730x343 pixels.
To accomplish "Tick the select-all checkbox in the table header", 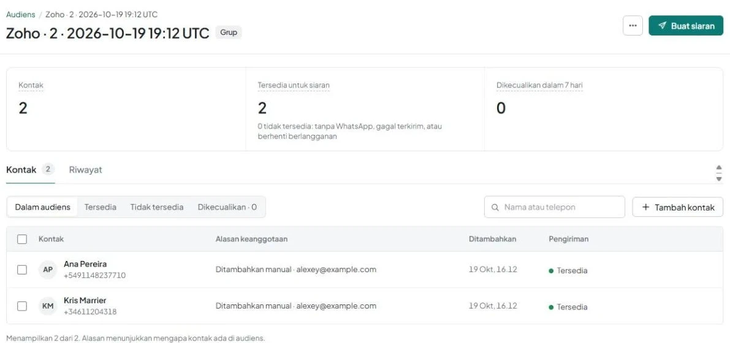I will pyautogui.click(x=22, y=239).
